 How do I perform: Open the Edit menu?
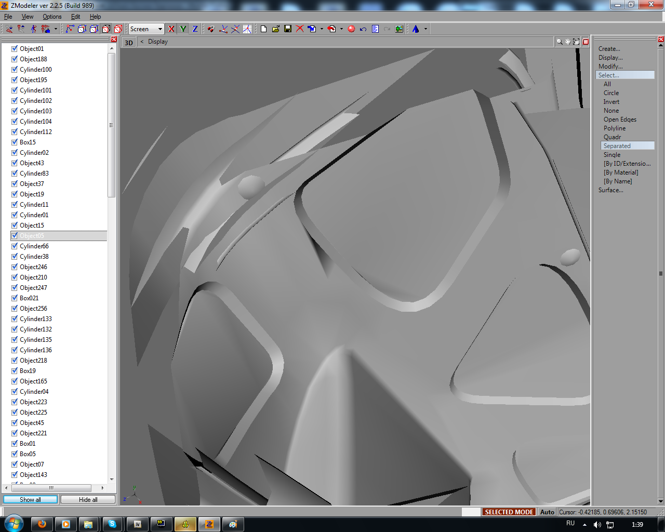pyautogui.click(x=75, y=17)
